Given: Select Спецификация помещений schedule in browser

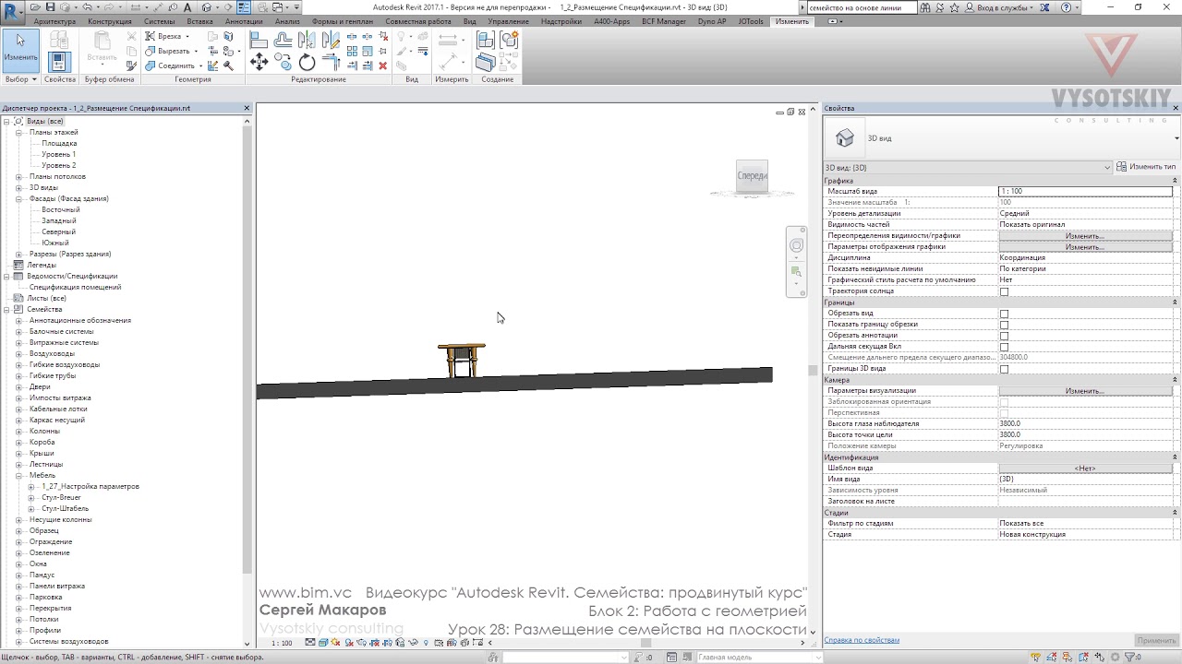Looking at the screenshot, I should (x=75, y=287).
